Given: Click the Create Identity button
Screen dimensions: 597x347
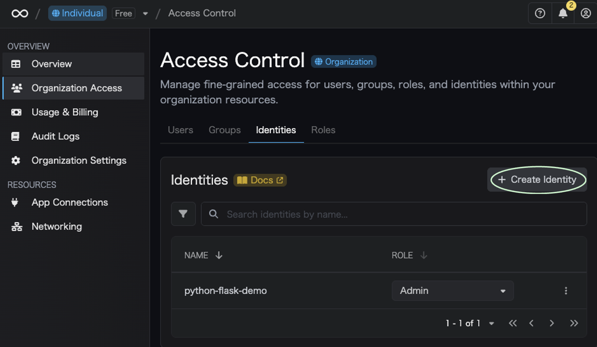Looking at the screenshot, I should point(537,179).
